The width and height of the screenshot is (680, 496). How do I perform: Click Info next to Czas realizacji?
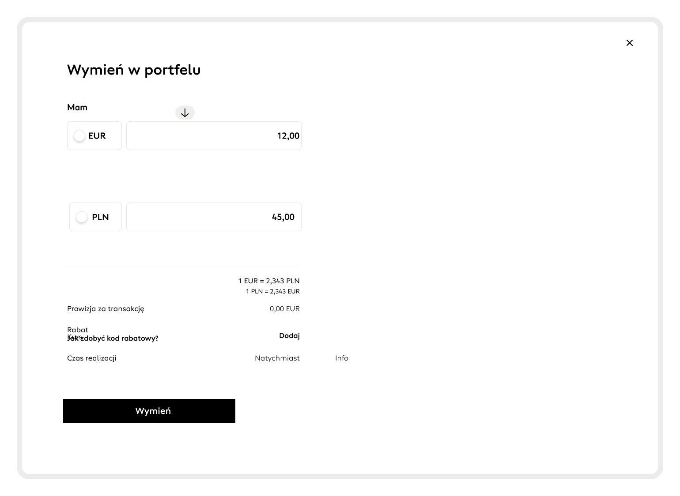point(342,358)
